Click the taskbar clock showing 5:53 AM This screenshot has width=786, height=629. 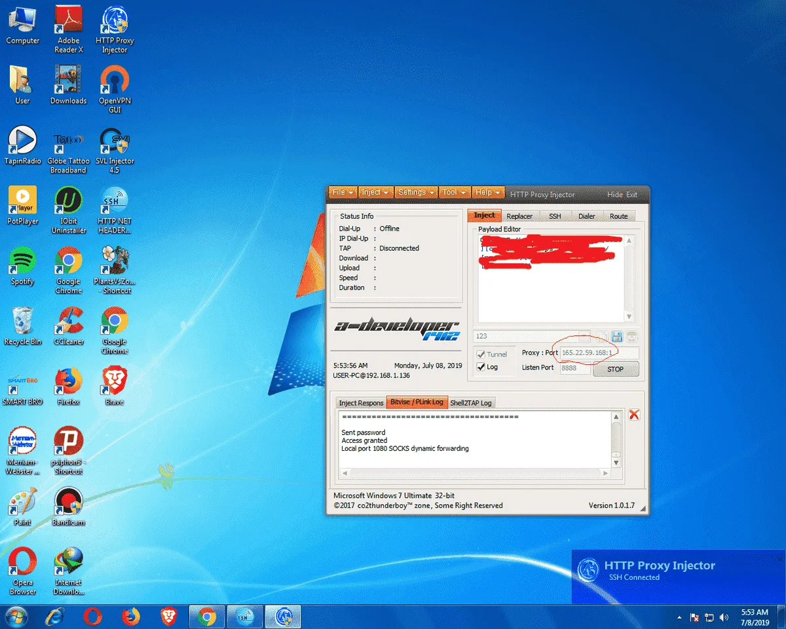[x=756, y=617]
